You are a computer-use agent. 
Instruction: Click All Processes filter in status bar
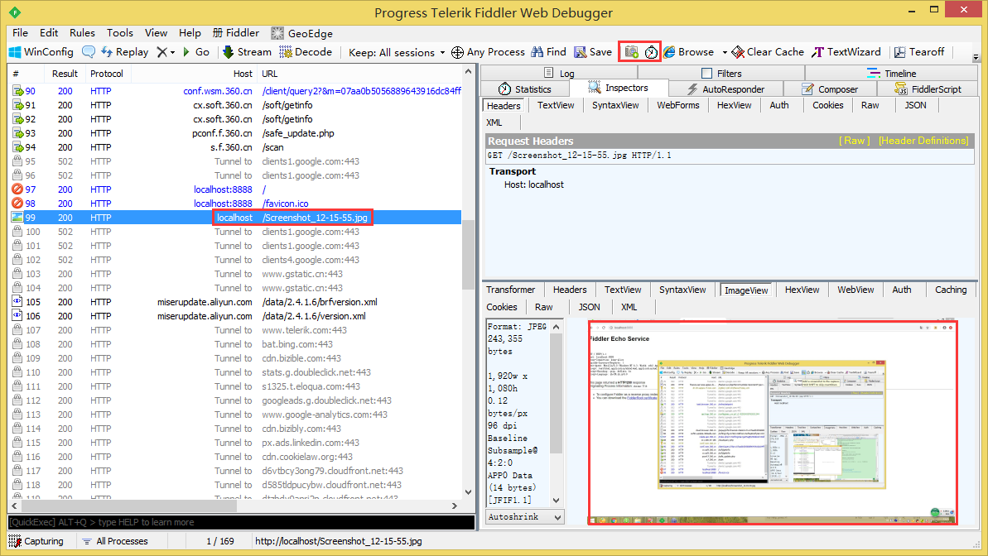click(114, 541)
